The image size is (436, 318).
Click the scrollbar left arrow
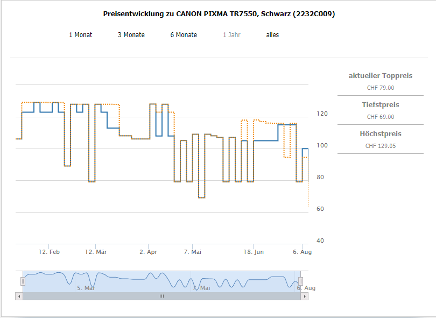point(19,296)
